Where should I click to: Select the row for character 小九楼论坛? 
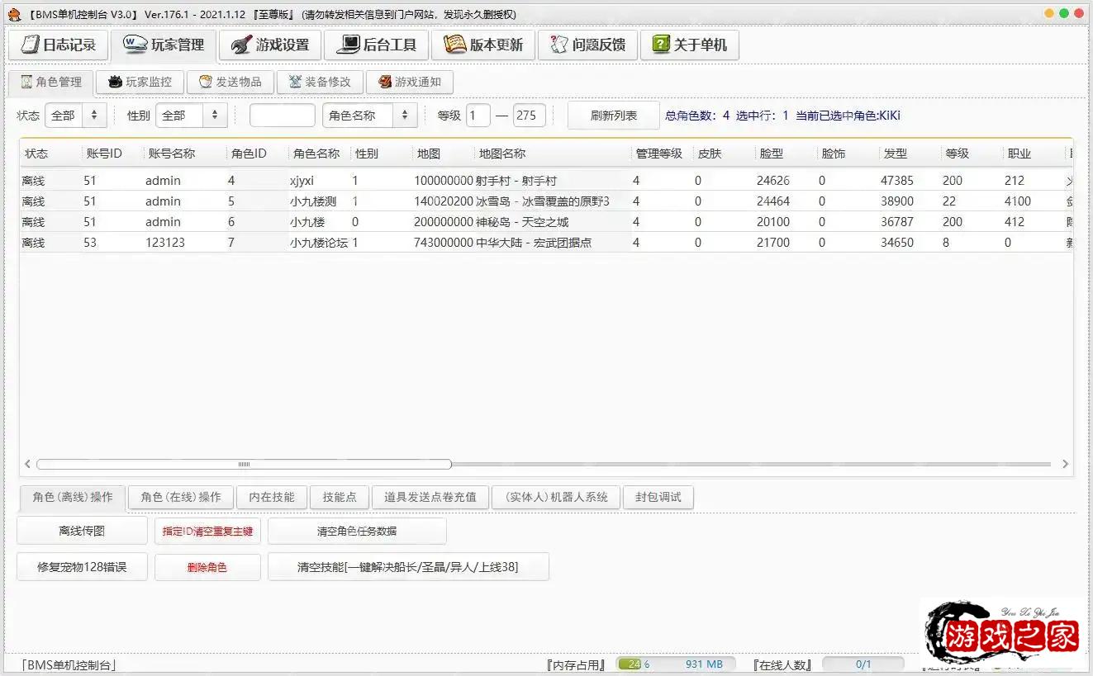pyautogui.click(x=318, y=243)
